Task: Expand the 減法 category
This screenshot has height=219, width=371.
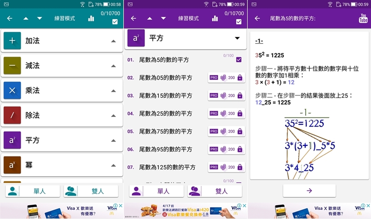Action: (x=114, y=66)
